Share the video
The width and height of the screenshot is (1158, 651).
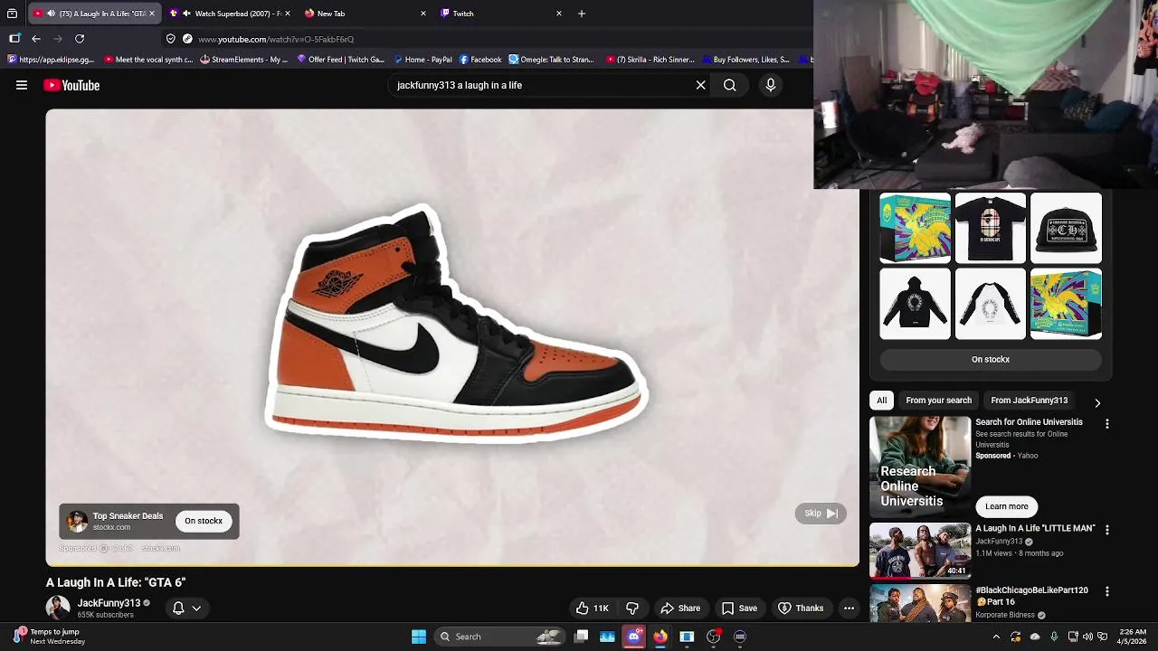click(680, 609)
